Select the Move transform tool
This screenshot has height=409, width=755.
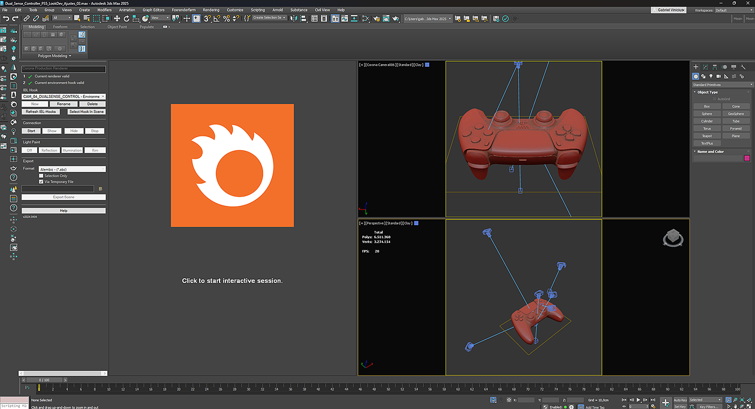(x=117, y=18)
